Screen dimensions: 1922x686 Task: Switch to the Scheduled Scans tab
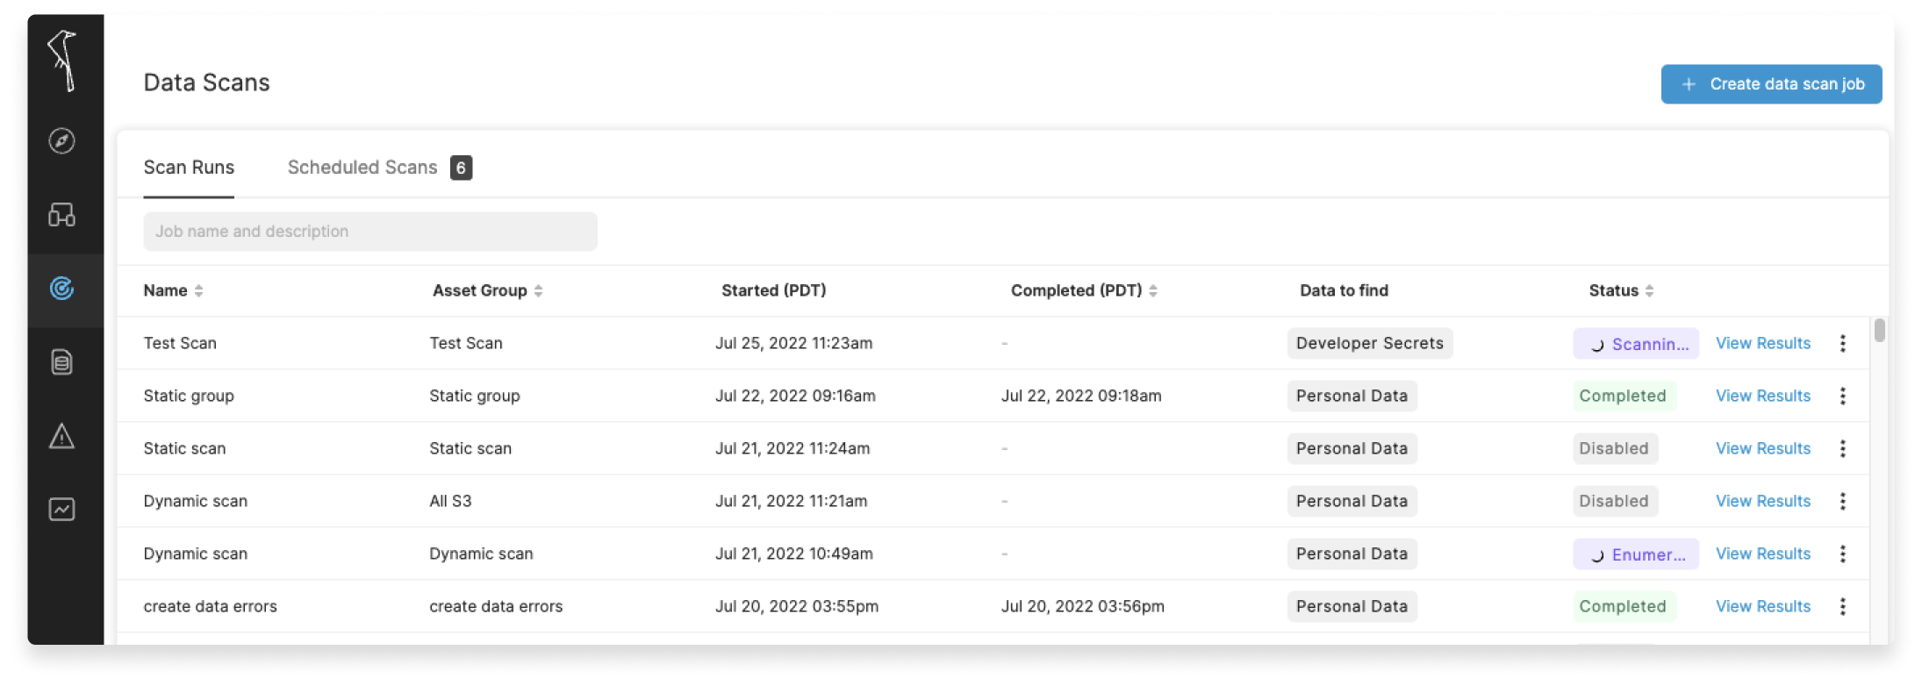(362, 168)
